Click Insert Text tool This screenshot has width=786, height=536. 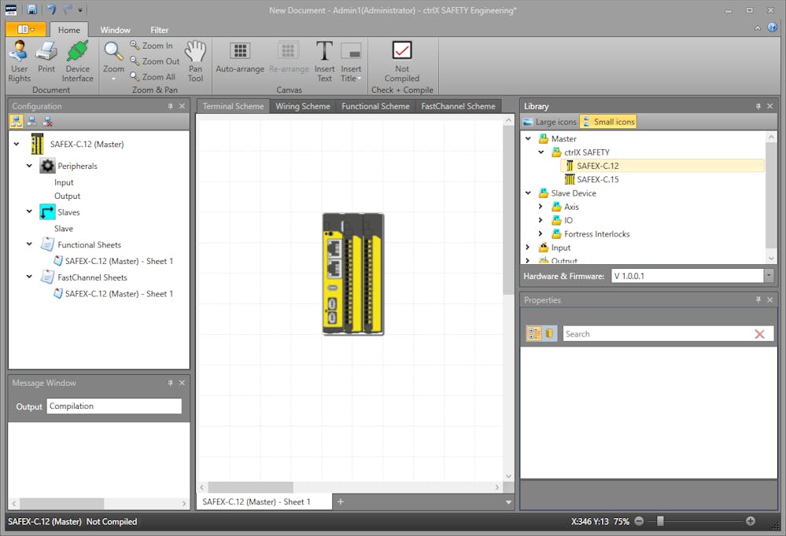(324, 61)
